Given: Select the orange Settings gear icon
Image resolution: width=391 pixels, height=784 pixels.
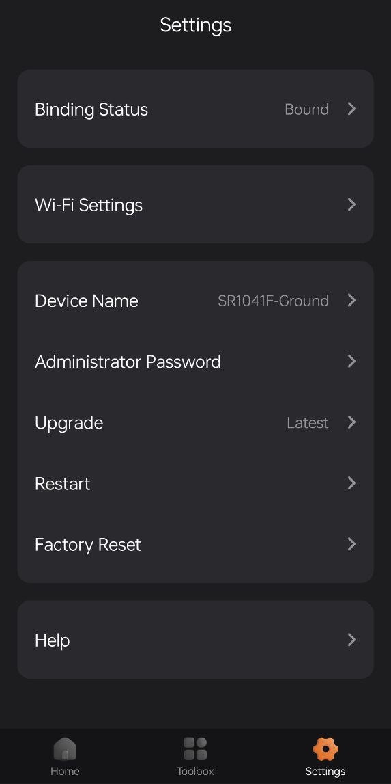Looking at the screenshot, I should (325, 748).
